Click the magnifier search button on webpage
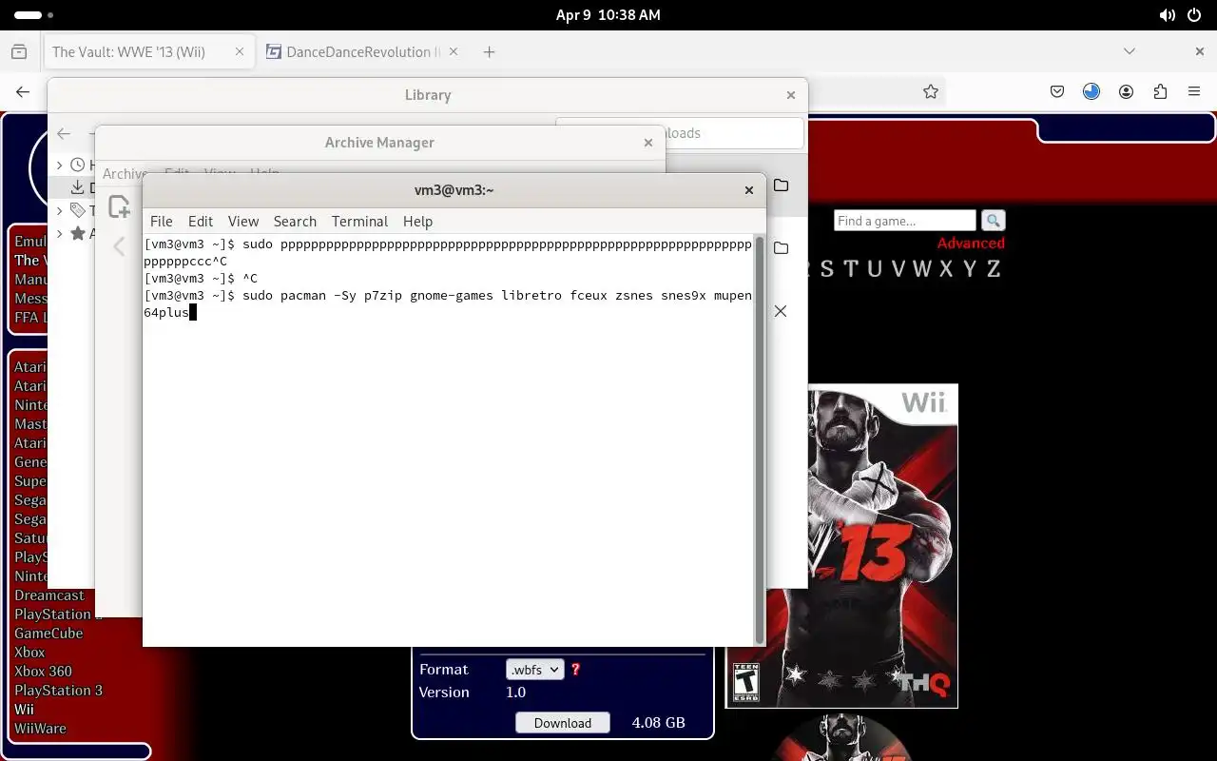Screen dimensions: 1217x761 click(x=993, y=221)
